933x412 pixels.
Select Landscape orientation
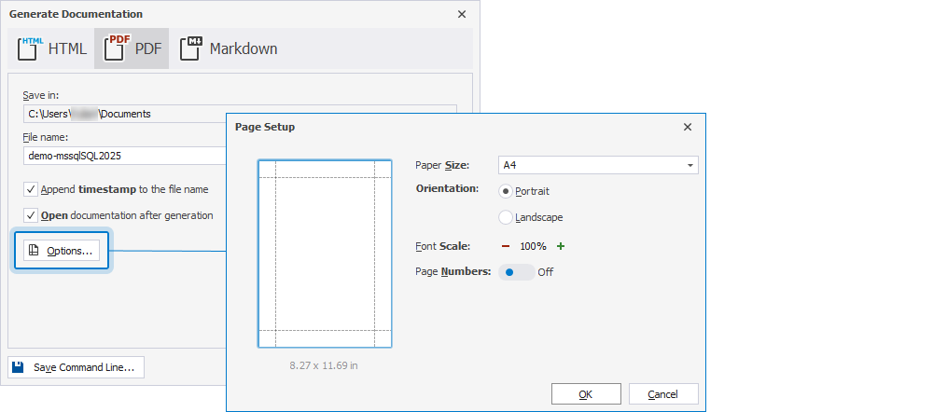coord(505,217)
